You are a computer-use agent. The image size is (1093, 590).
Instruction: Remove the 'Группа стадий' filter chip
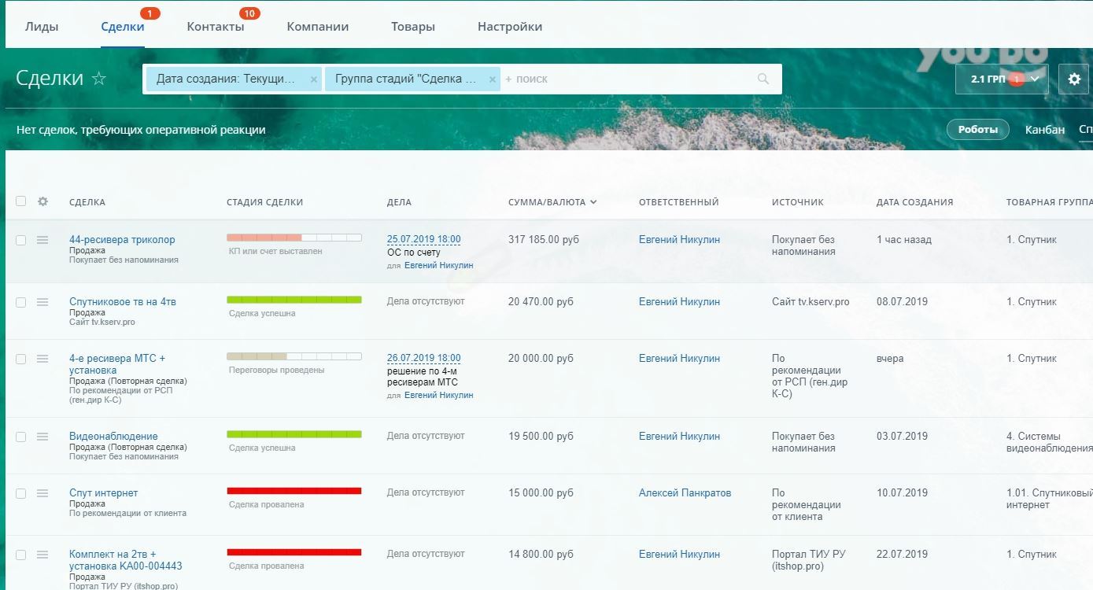(492, 79)
